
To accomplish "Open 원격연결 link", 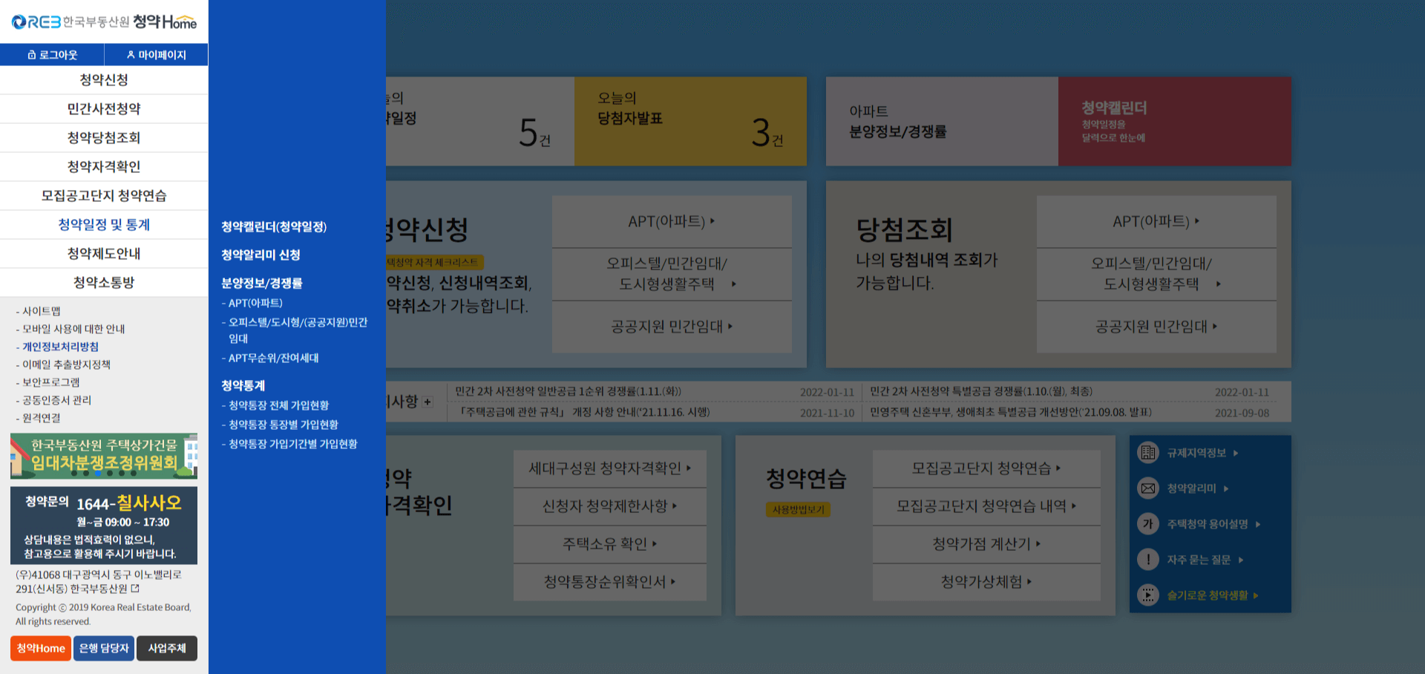I will [x=41, y=418].
